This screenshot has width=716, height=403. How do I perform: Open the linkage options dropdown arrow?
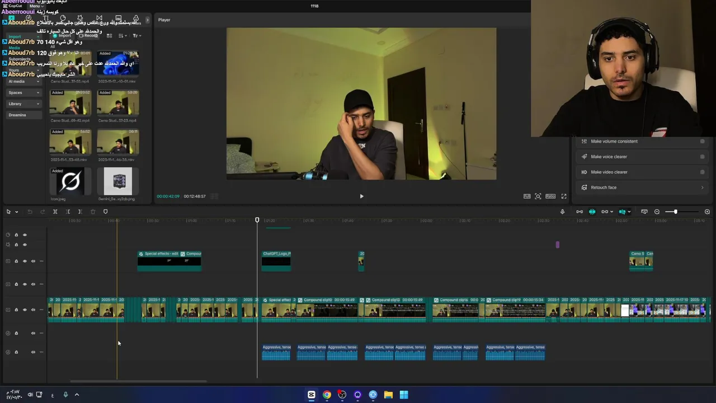click(611, 212)
